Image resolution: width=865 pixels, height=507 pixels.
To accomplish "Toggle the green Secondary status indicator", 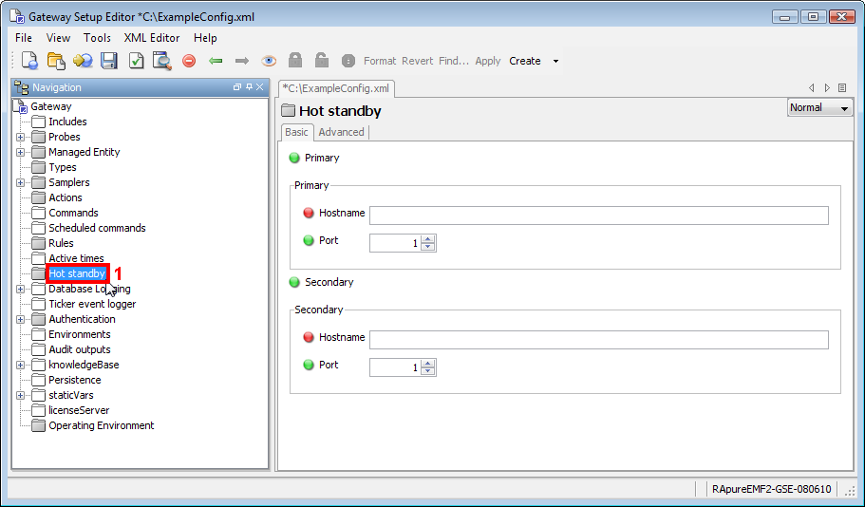I will pos(294,282).
